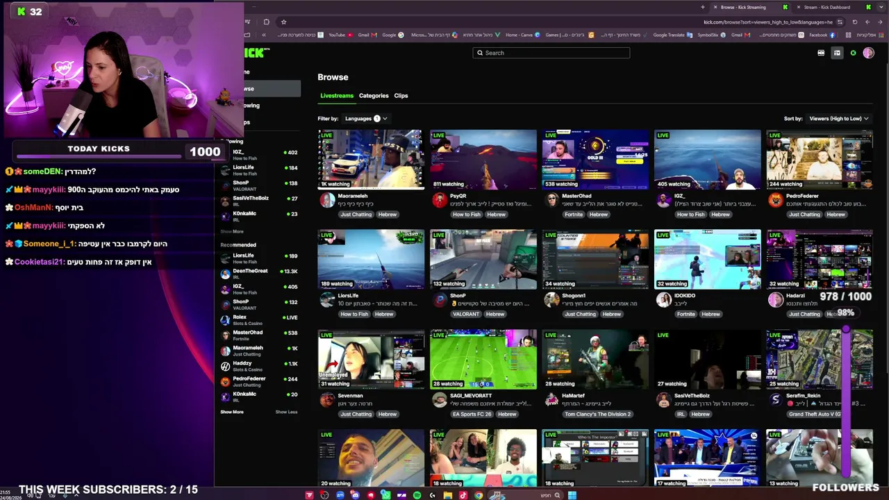
Task: Click the PsyQR channel avatar
Action: (439, 200)
